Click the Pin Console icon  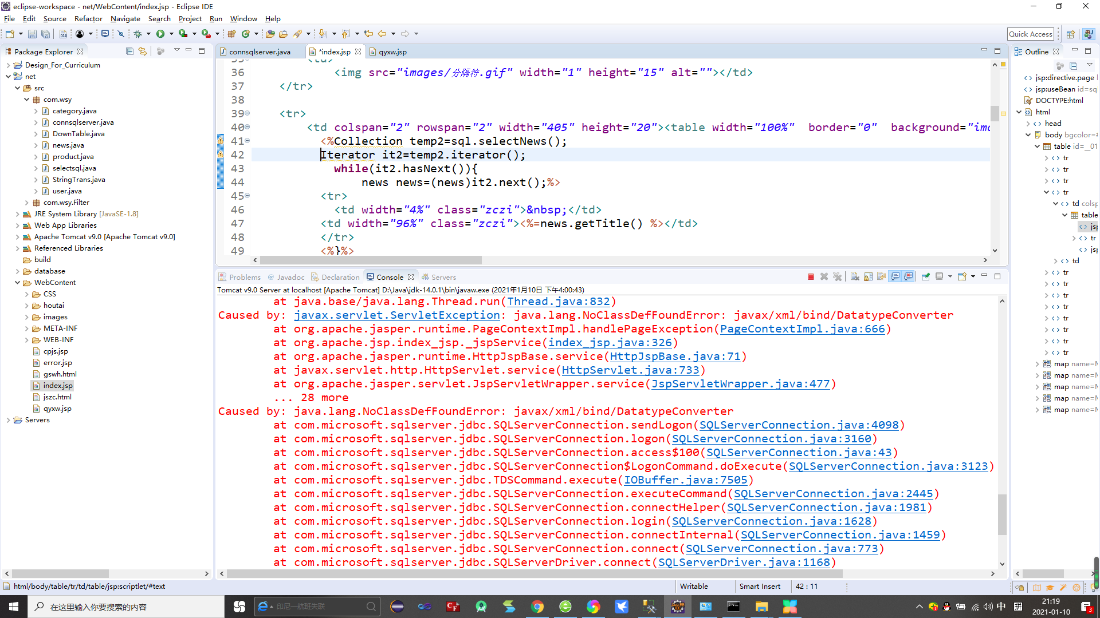(926, 277)
